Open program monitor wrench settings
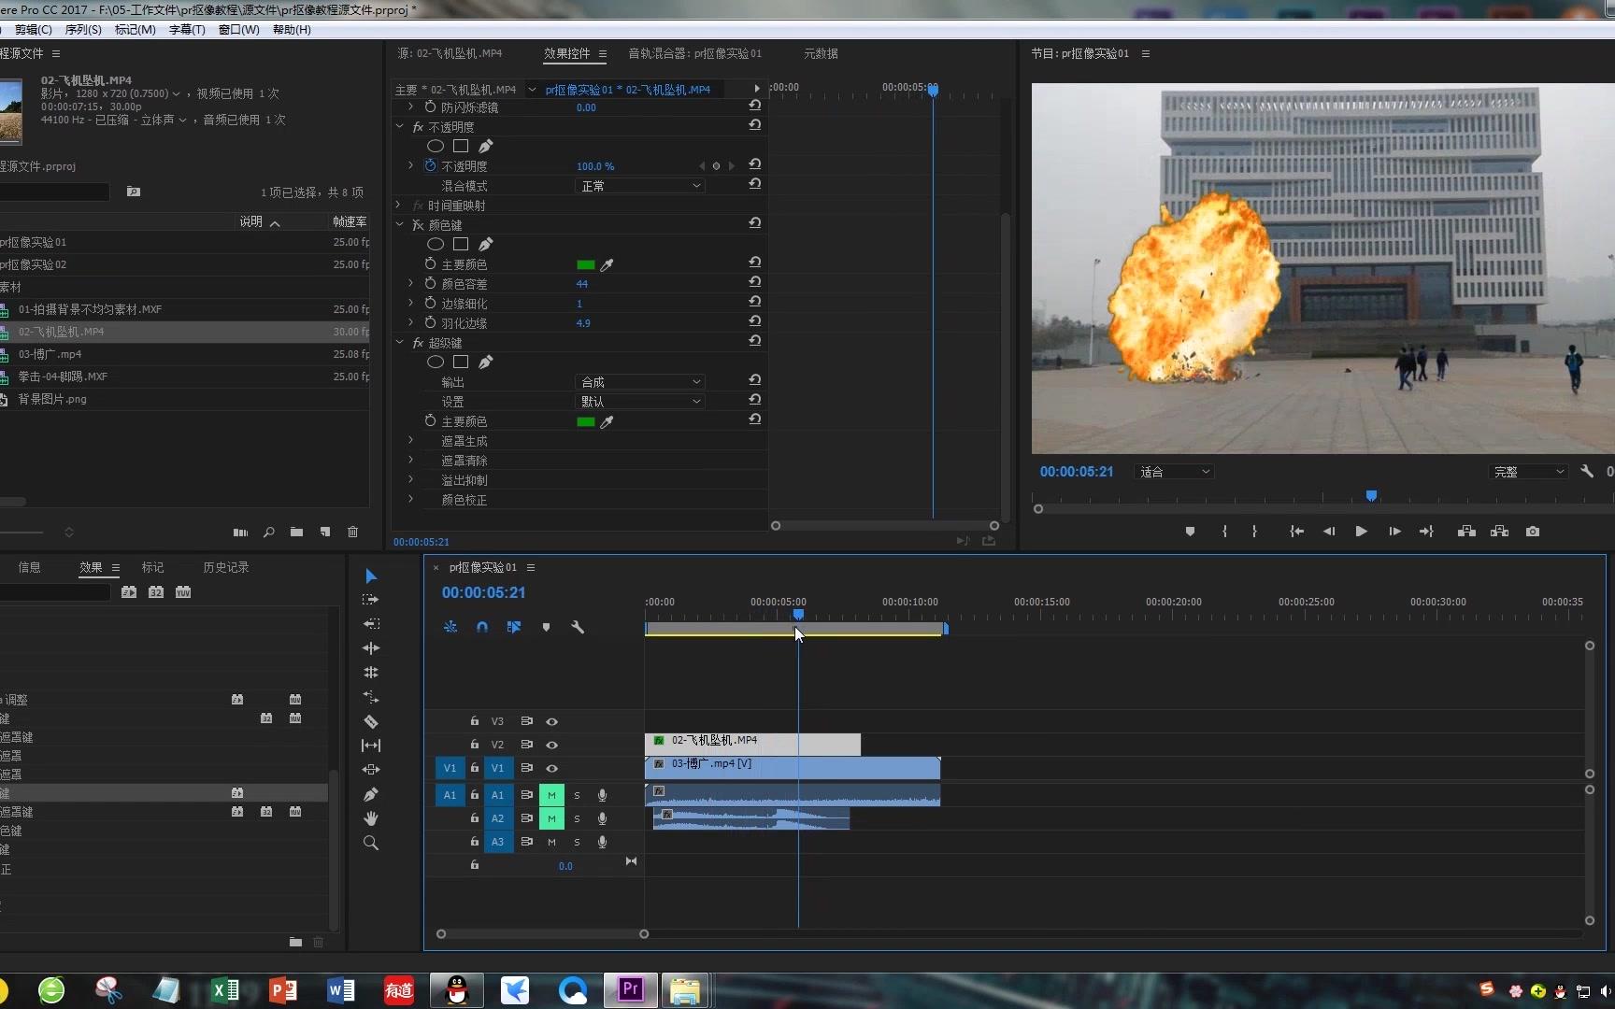 1586,472
